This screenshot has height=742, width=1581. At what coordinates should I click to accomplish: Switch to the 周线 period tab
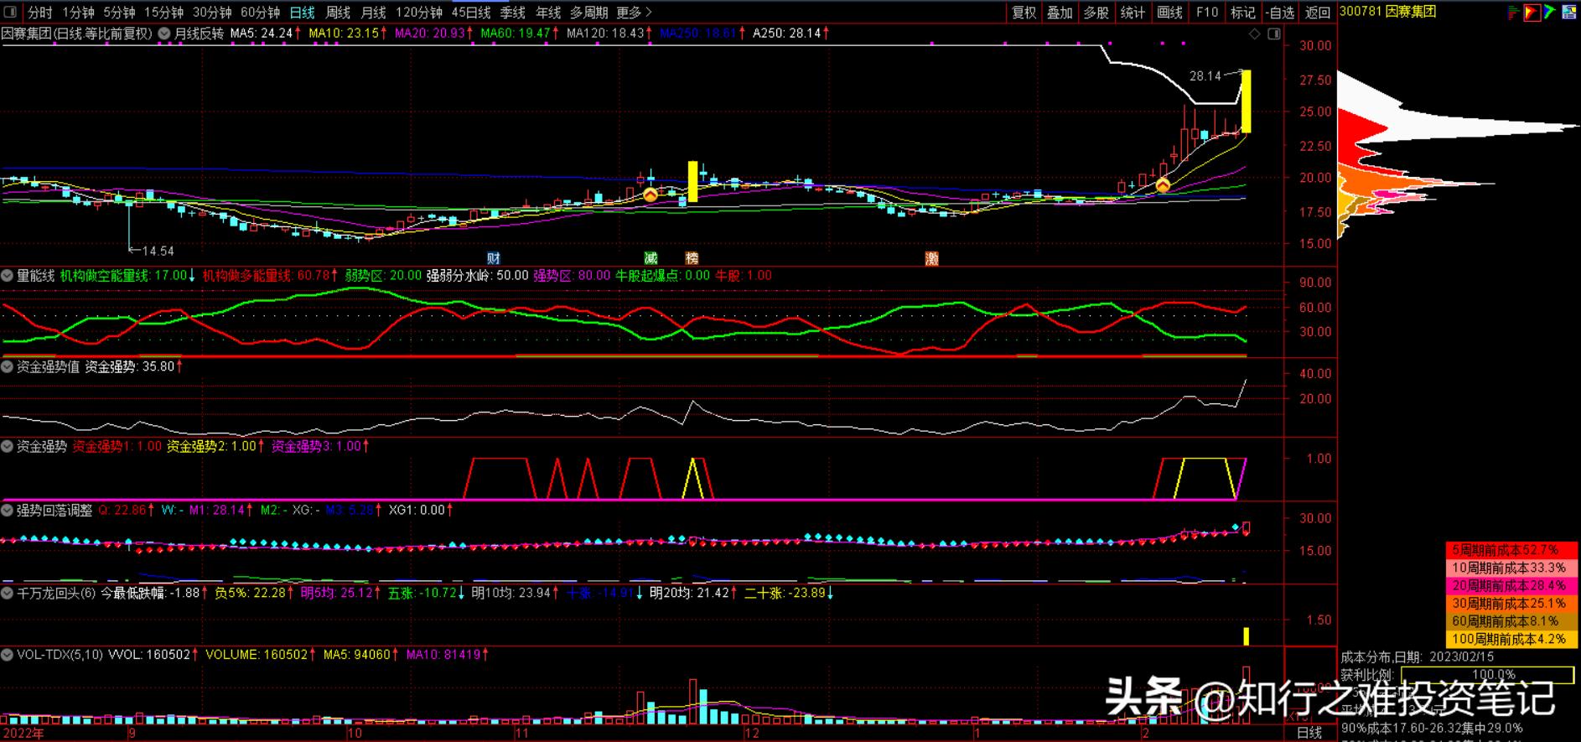point(338,12)
